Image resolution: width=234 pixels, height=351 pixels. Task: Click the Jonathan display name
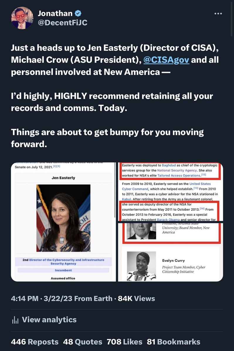coord(55,13)
